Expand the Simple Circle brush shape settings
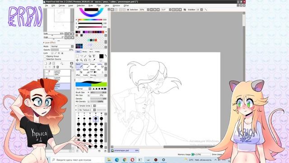 point(76,105)
